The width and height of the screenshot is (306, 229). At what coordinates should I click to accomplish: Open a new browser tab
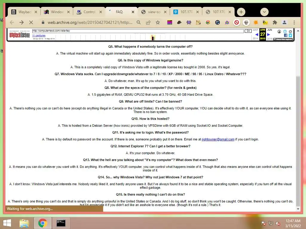point(241,12)
